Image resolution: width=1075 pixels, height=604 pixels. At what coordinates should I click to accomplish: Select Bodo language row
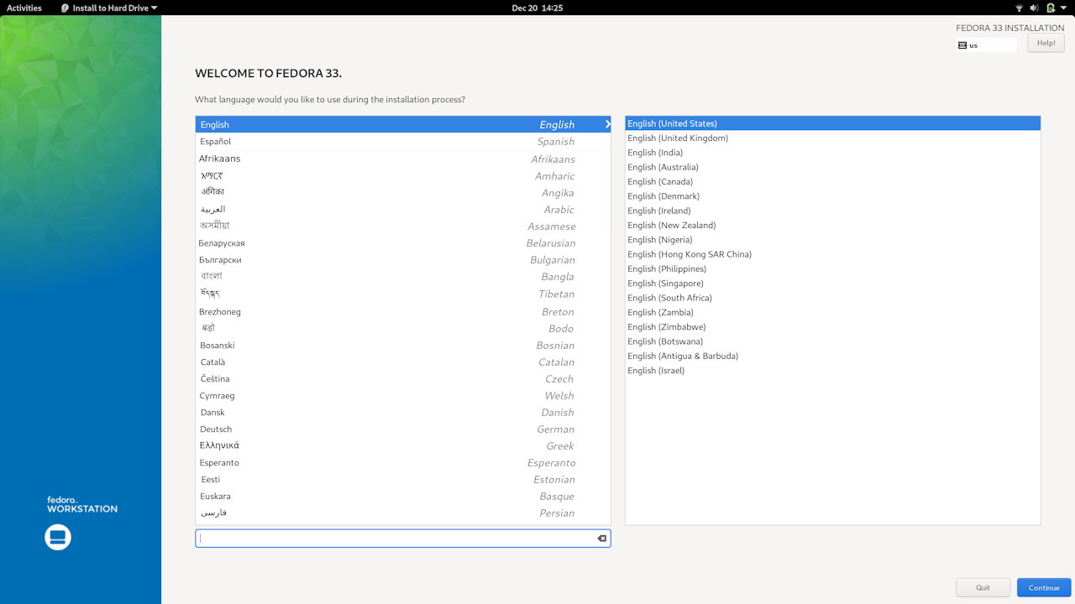[403, 328]
